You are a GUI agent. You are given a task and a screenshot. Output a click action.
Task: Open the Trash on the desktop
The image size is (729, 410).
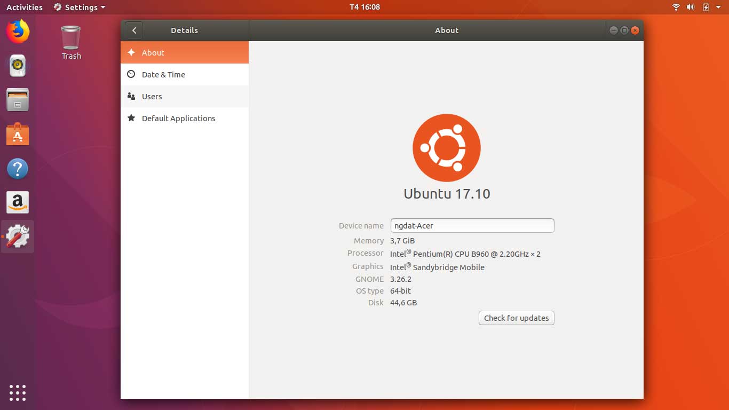[x=70, y=37]
